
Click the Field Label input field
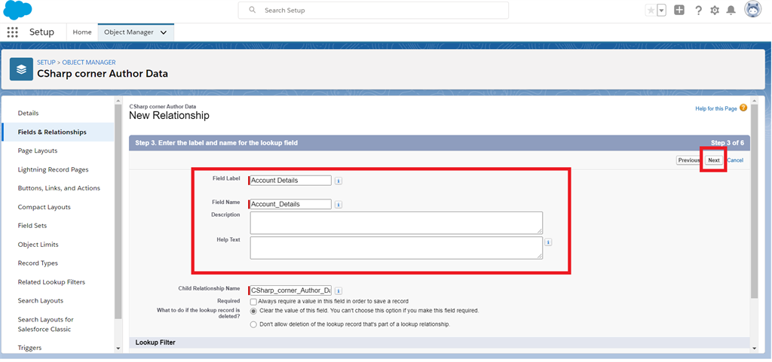coord(290,181)
